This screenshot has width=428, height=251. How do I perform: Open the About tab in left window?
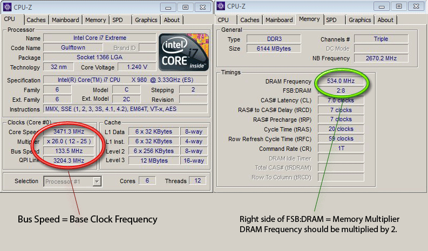[172, 20]
